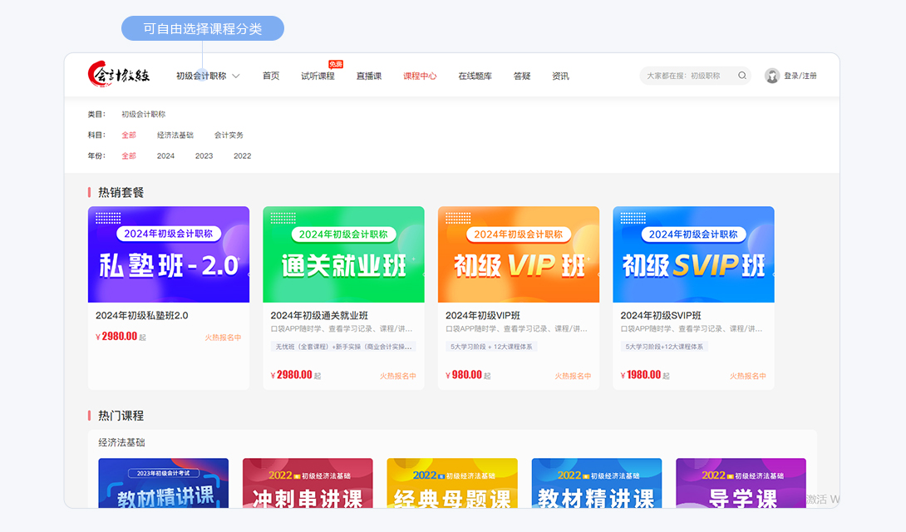Go to 直播课 page
Viewport: 906px width, 532px height.
click(x=369, y=76)
